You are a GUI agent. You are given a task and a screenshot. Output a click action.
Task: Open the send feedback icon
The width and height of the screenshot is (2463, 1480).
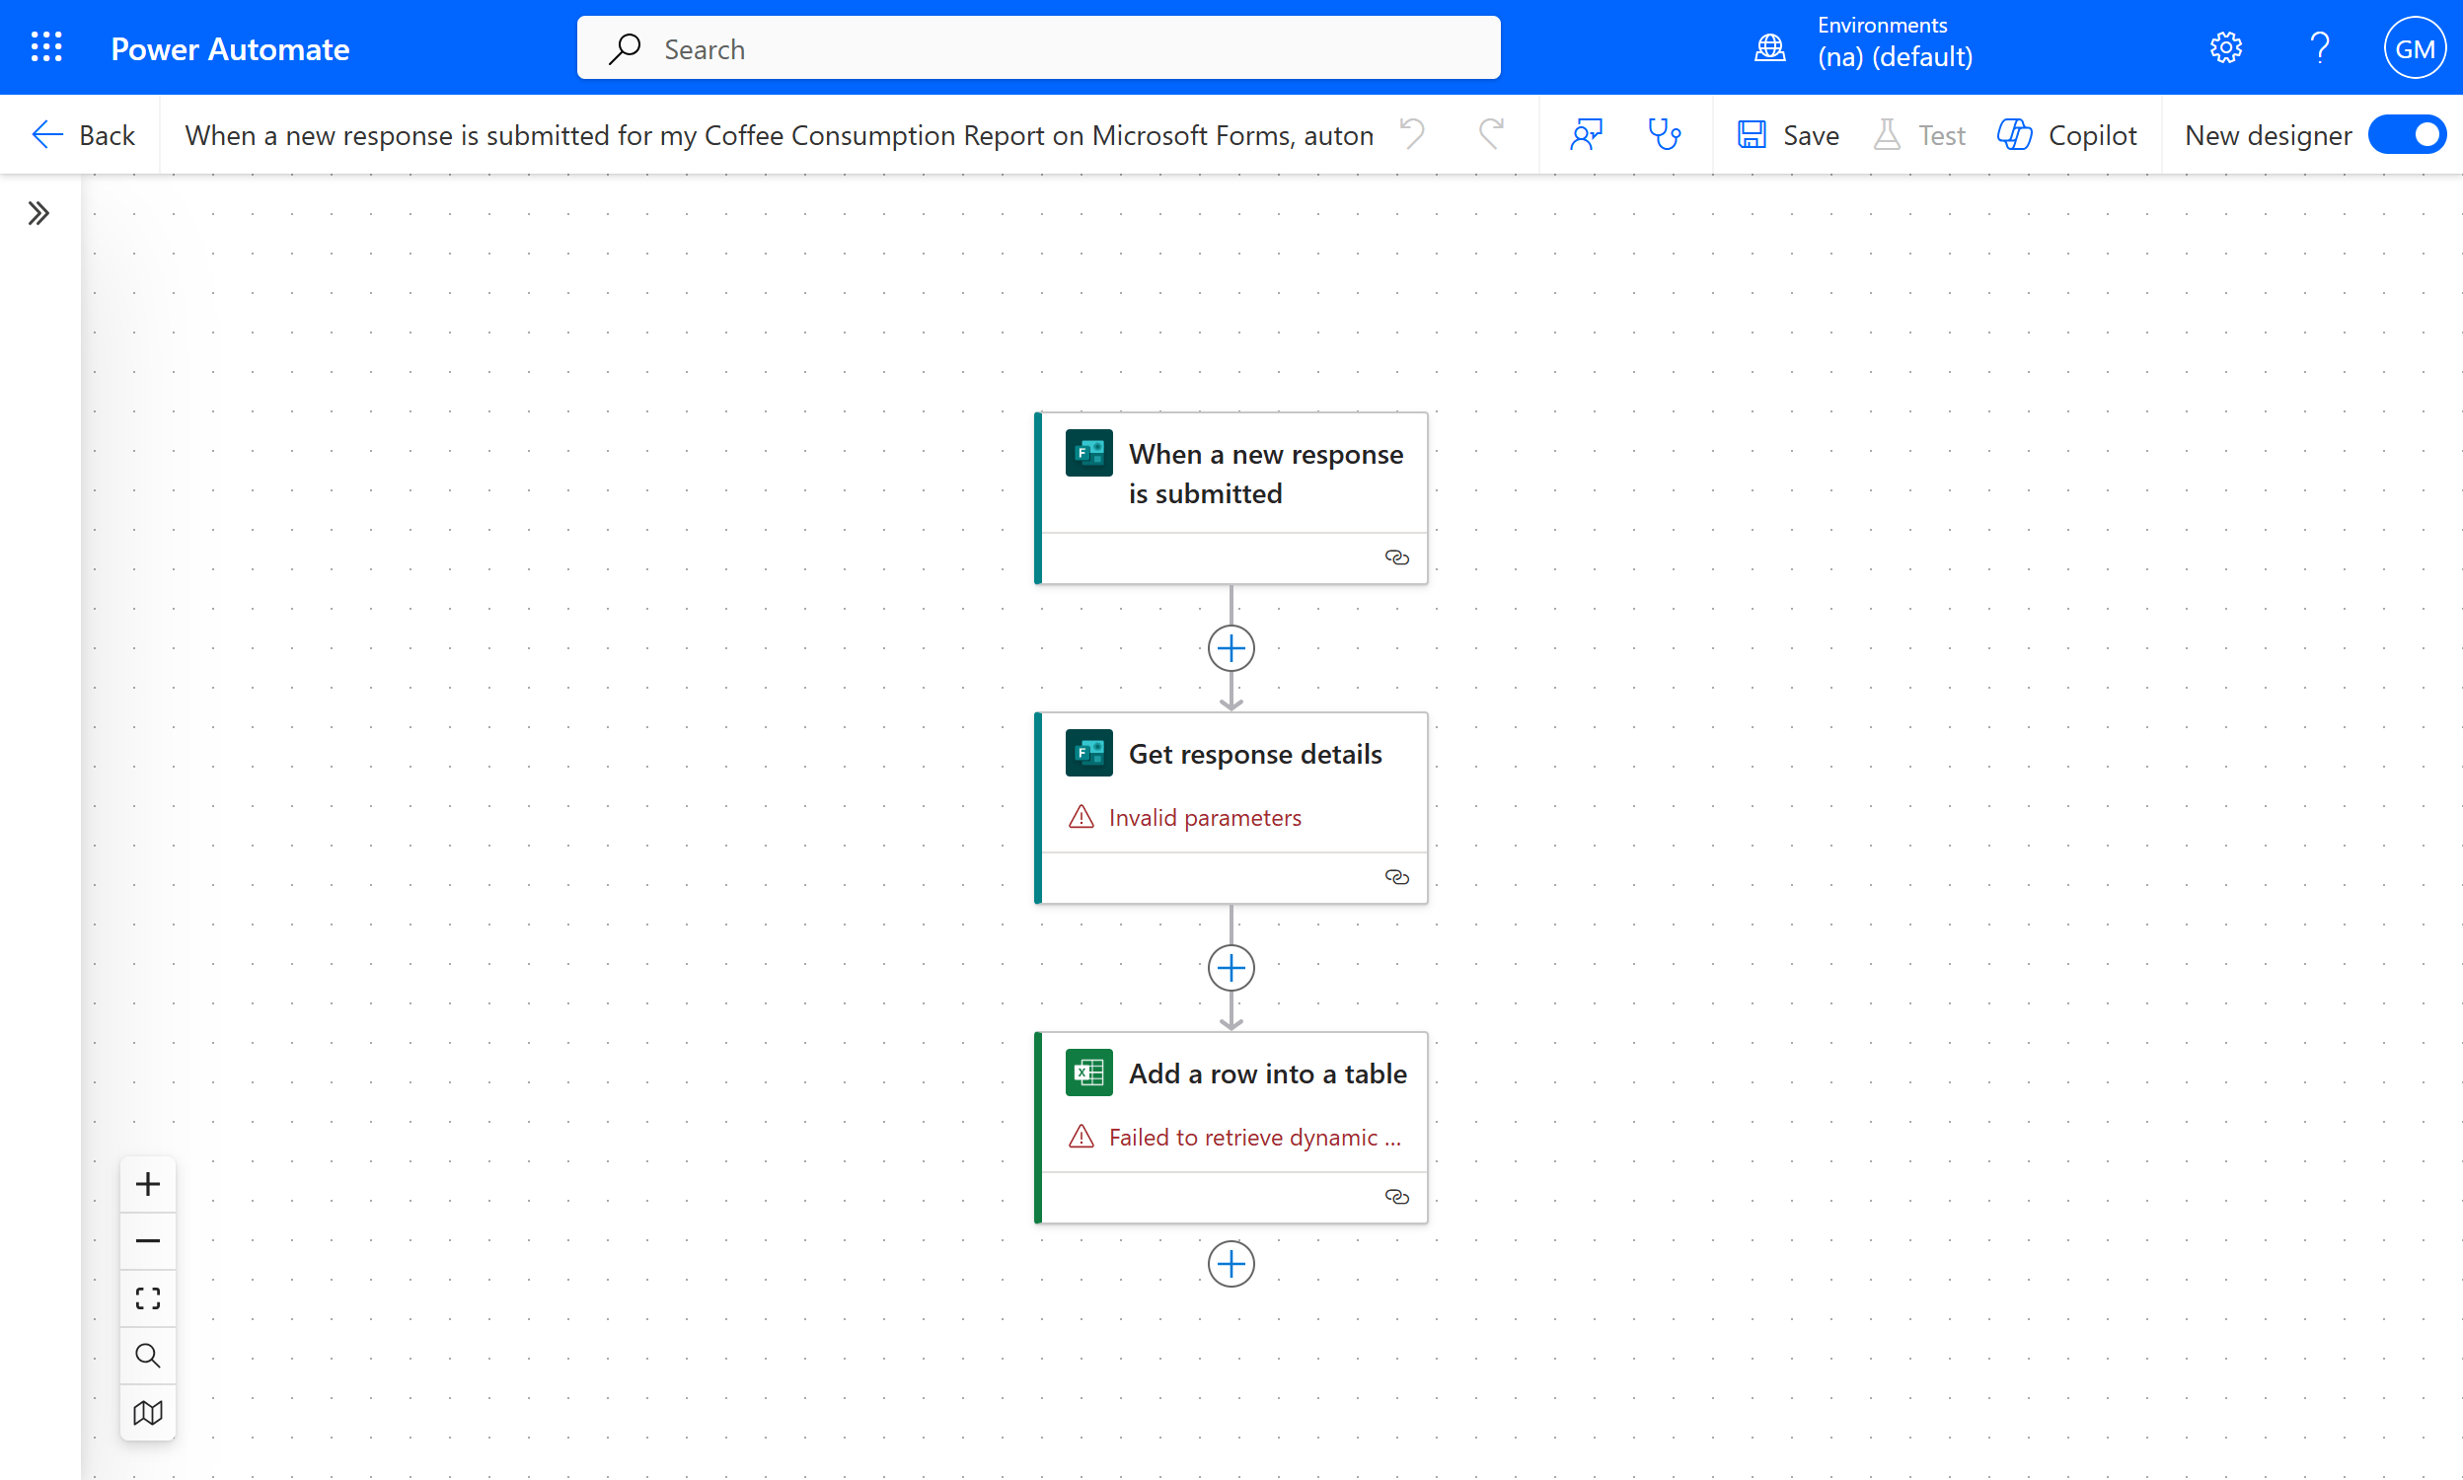1586,134
